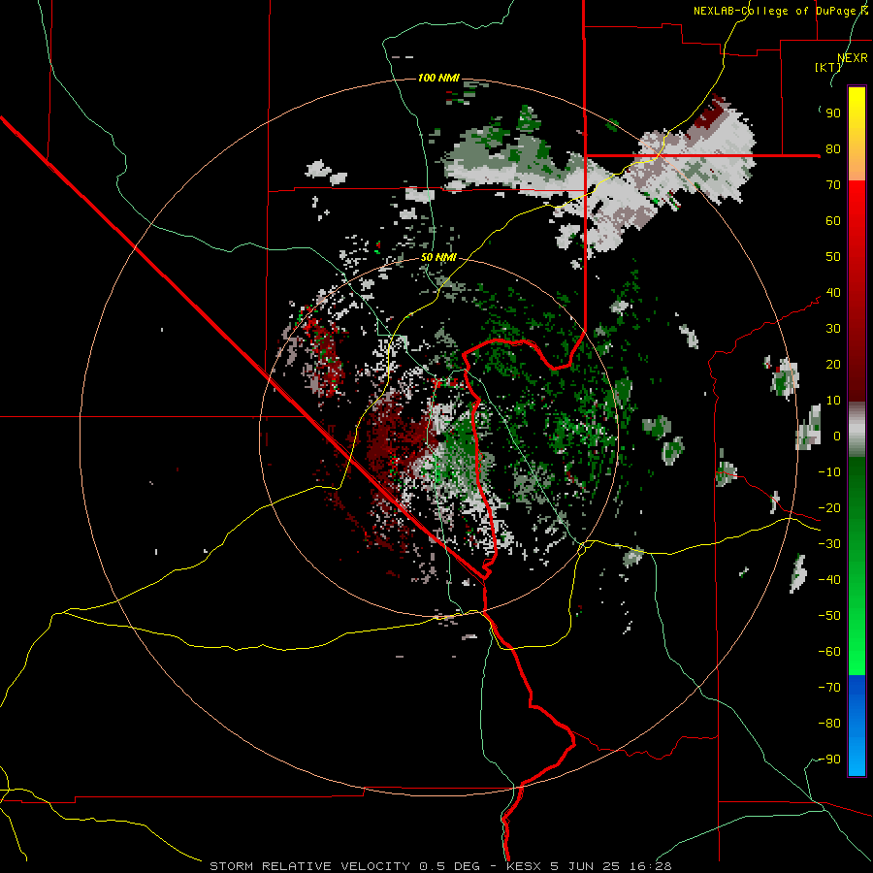Click the -10 value on the color scale
The height and width of the screenshot is (873, 873).
coord(829,472)
